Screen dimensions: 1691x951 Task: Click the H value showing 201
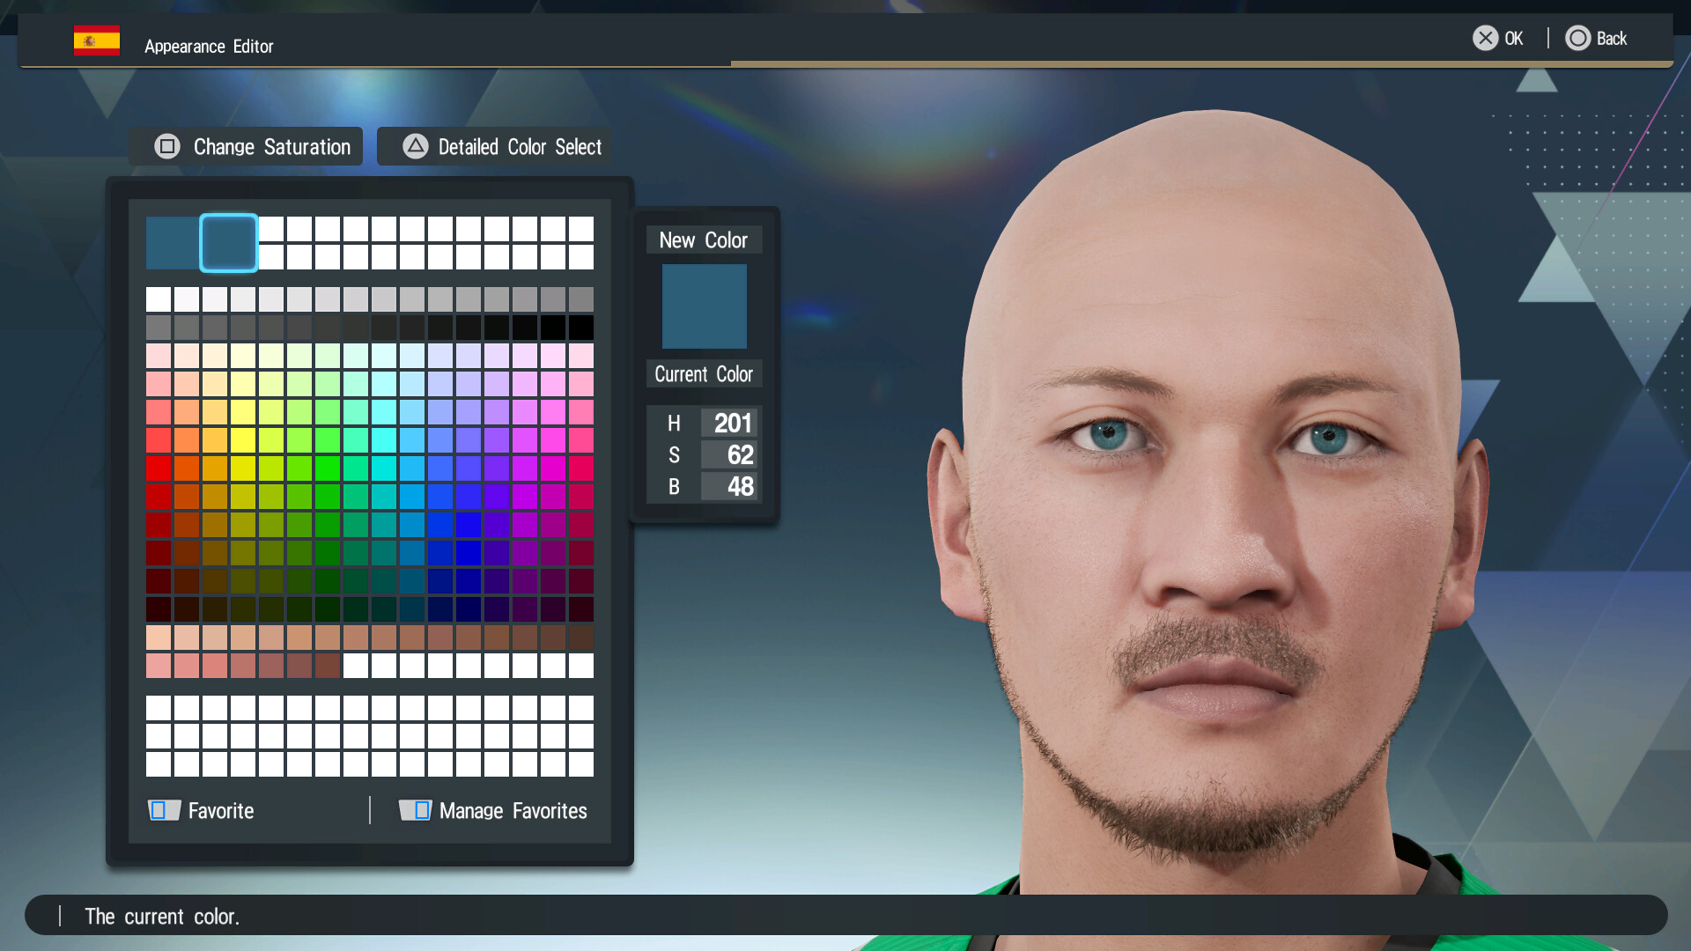(x=729, y=423)
